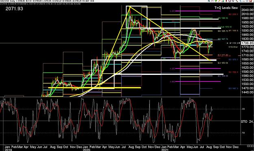The width and height of the screenshot is (254, 151).
Task: Click the .750 stochastic level label
Action: click(x=243, y=133)
